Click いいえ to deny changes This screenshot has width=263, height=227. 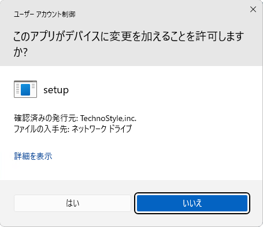tap(192, 203)
